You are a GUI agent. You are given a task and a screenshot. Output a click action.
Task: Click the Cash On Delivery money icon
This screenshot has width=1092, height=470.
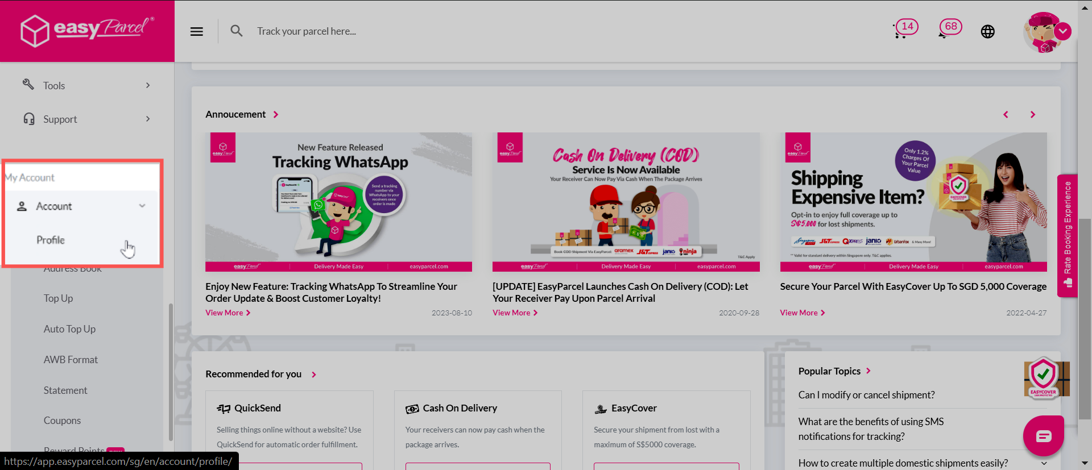(412, 409)
